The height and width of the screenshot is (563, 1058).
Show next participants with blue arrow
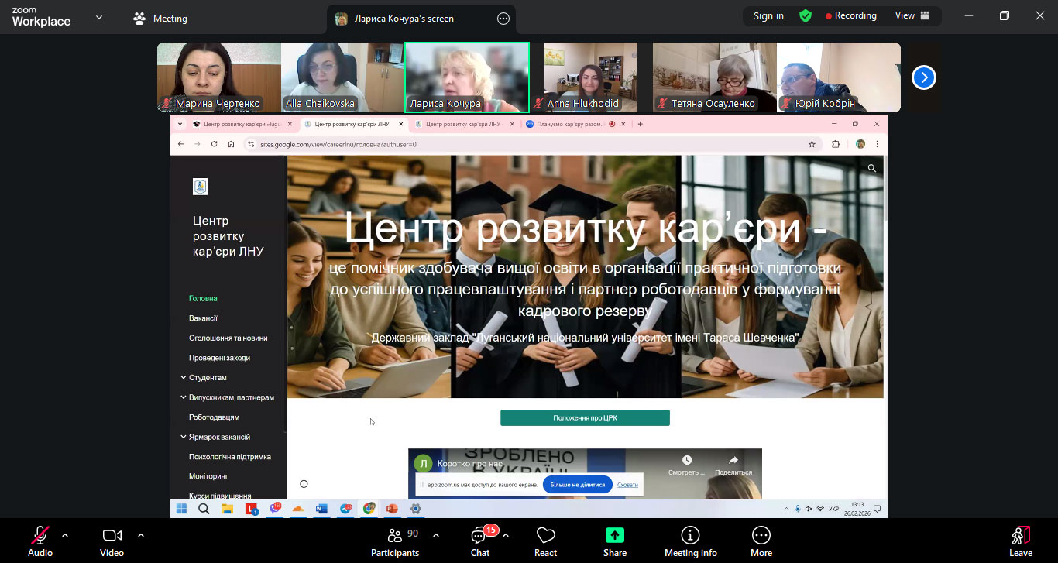point(923,77)
